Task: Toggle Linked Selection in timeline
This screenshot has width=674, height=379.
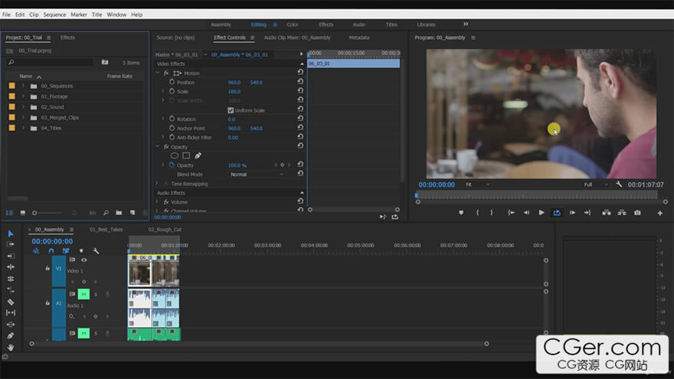Action: [66, 251]
